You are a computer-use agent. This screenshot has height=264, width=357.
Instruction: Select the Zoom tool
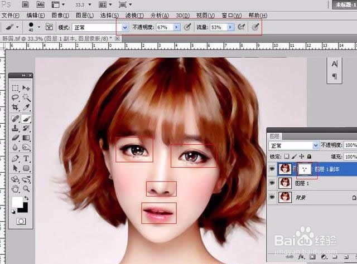[x=26, y=188]
